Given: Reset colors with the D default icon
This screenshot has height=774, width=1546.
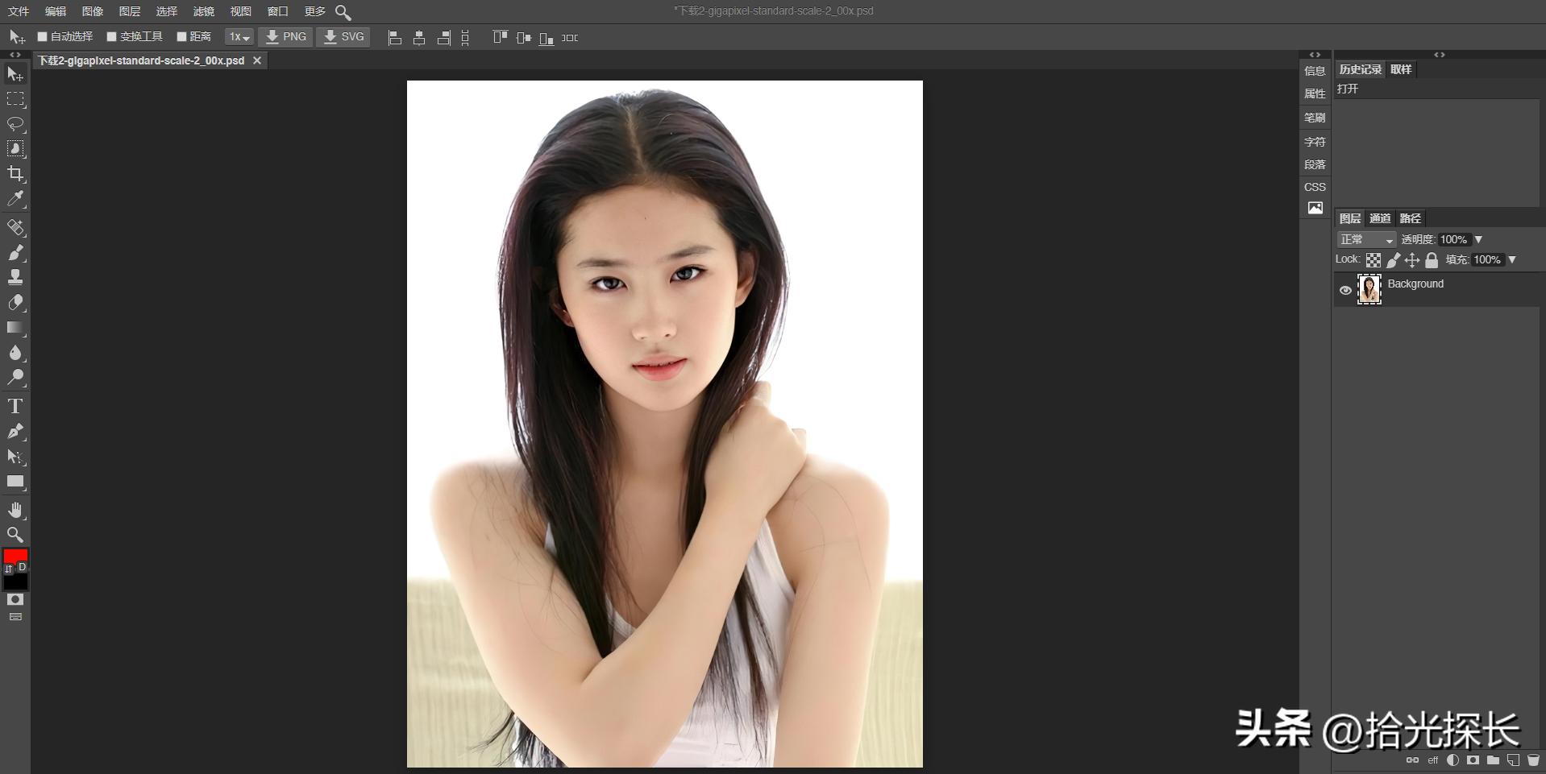Looking at the screenshot, I should pyautogui.click(x=23, y=567).
